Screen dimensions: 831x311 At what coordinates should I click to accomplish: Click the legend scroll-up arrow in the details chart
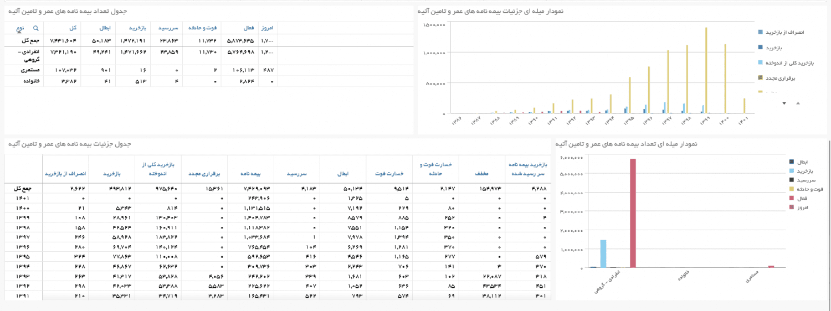pos(798,103)
